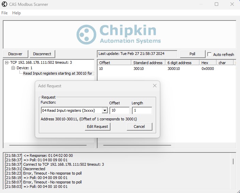
Task: Click the Offset input field in dialog
Action: (120, 110)
